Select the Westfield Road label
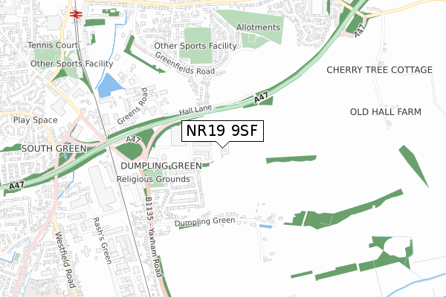Image resolution: width=446 pixels, height=297 pixels. (x=65, y=260)
